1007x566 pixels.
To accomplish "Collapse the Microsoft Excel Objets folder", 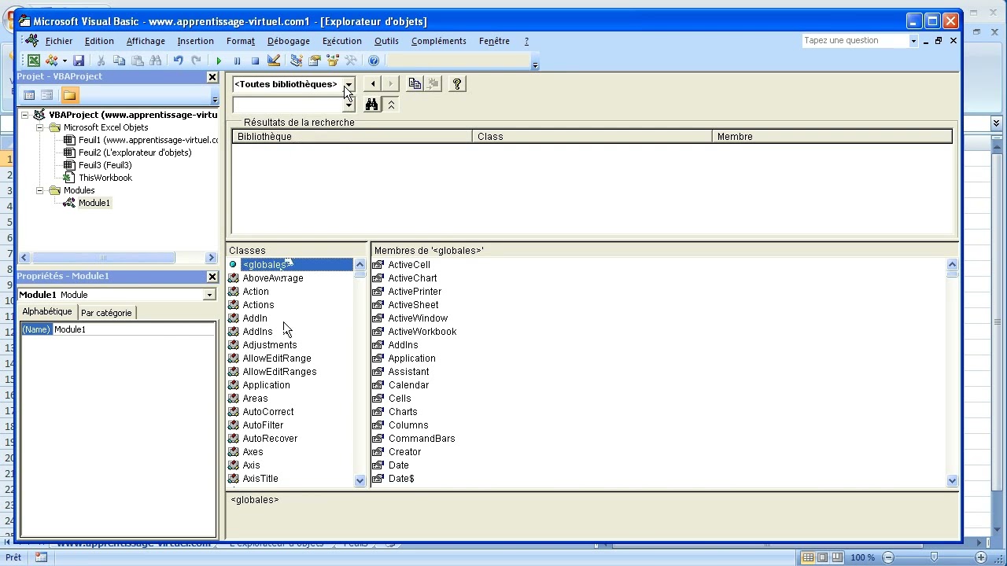I will (x=39, y=127).
